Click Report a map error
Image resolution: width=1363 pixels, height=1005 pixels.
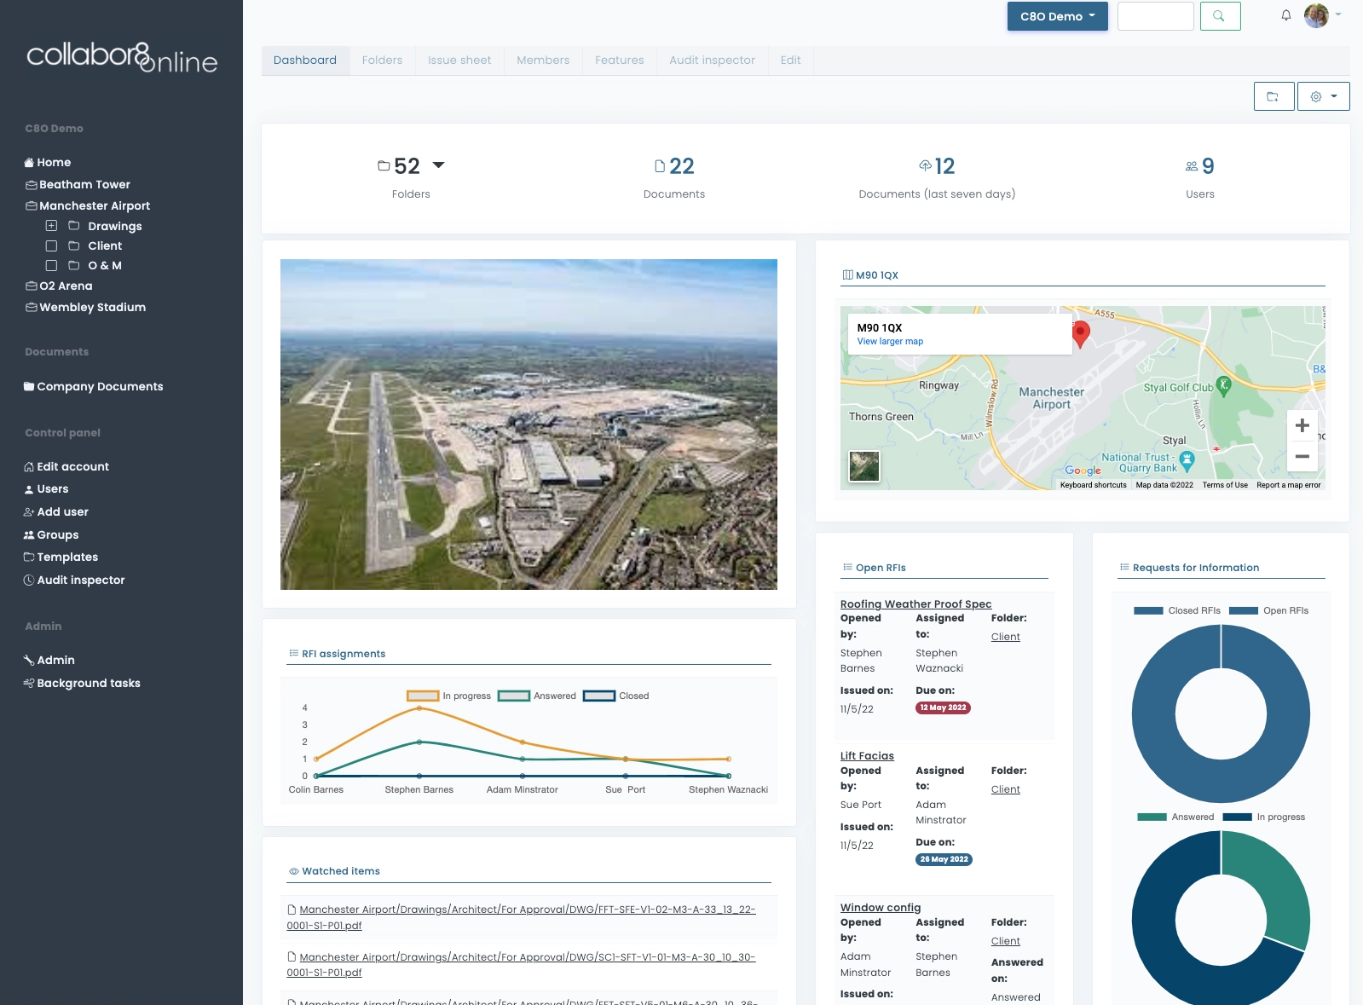tap(1288, 485)
